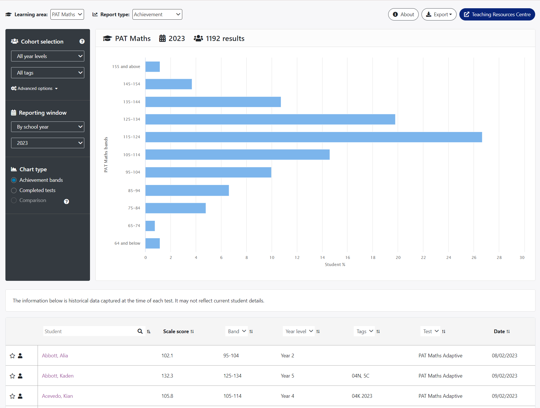Open Acevedo, Kian person profile icon
The image size is (540, 408).
coord(20,396)
